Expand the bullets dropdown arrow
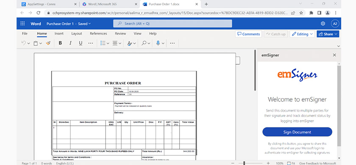 coord(108,43)
